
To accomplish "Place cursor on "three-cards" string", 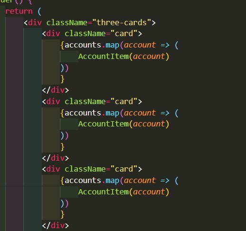I will (122, 22).
